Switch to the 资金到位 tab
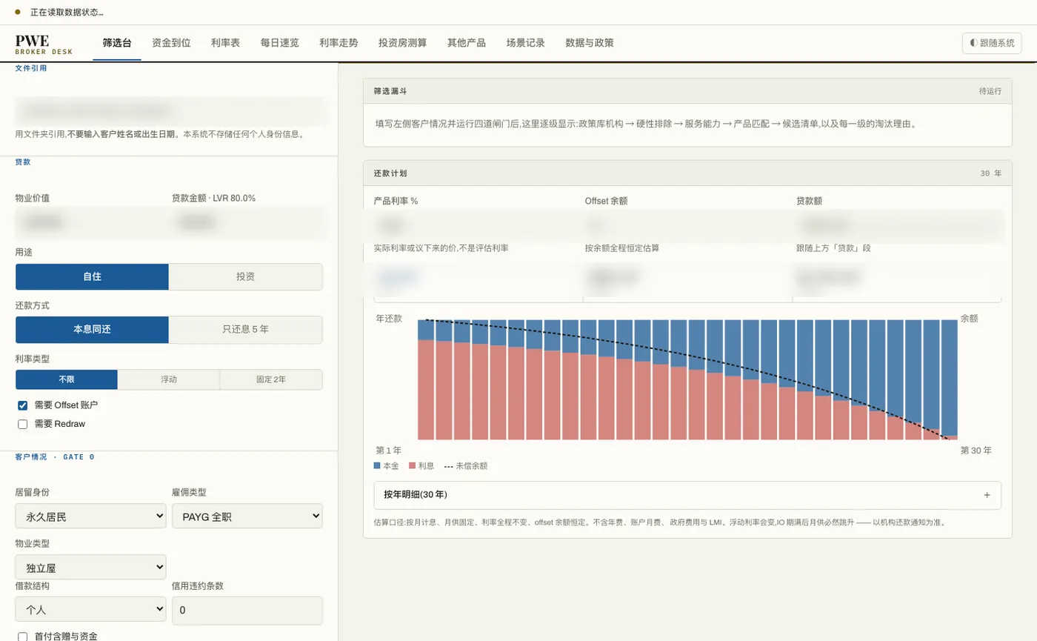Image resolution: width=1037 pixels, height=641 pixels. point(171,43)
